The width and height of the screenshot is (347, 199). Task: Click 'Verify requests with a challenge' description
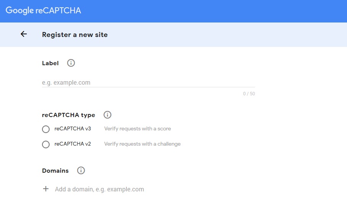(x=142, y=144)
